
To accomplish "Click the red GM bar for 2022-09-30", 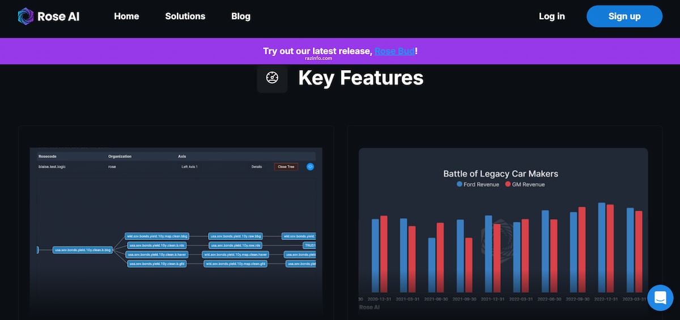I will point(582,250).
